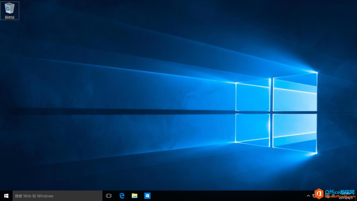This screenshot has height=201, width=357.
Task: Open the Store app from the taskbar
Action: 147,196
